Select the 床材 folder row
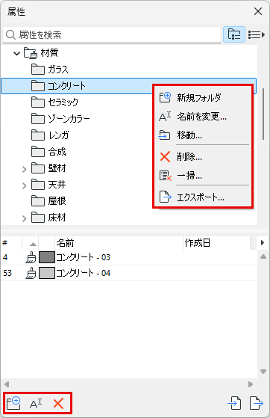This screenshot has height=418, width=270. [x=48, y=218]
